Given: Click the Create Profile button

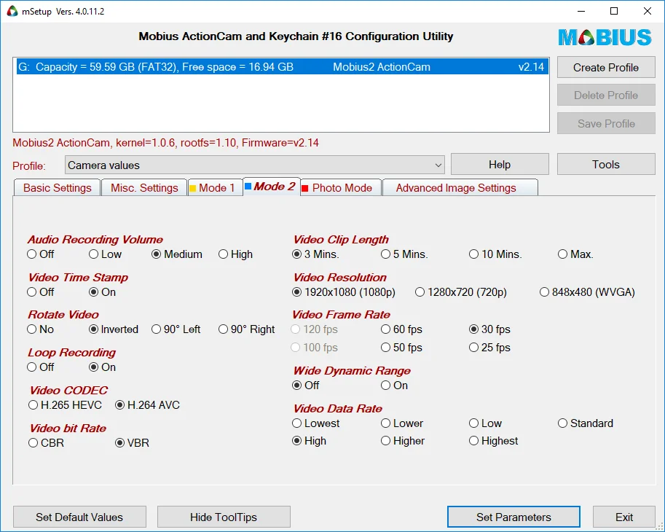Looking at the screenshot, I should tap(606, 68).
